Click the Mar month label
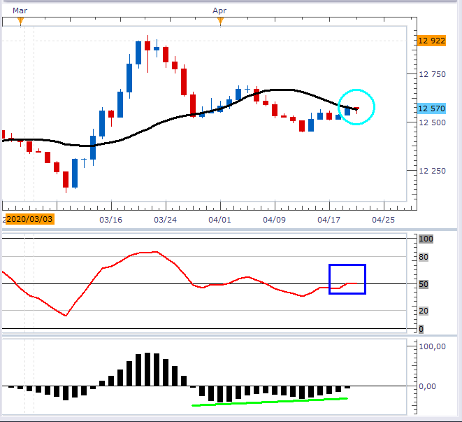Viewport: 462px width, 422px height. point(20,10)
